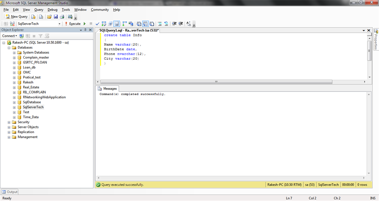Click Comment out selected lines icon
The height and width of the screenshot is (201, 379).
click(160, 24)
